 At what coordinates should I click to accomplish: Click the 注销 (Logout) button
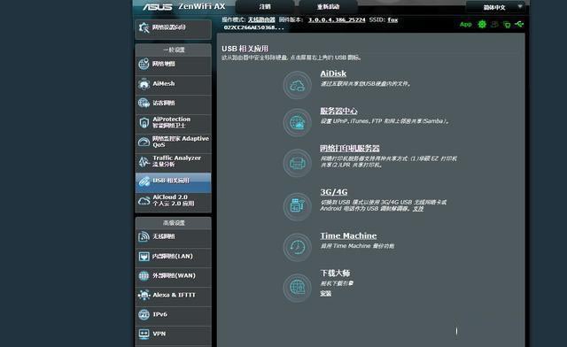click(x=265, y=7)
